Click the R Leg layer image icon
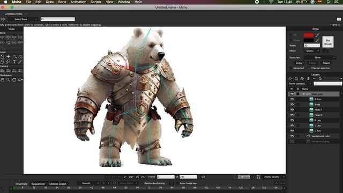The width and height of the screenshot is (343, 193). click(x=311, y=120)
